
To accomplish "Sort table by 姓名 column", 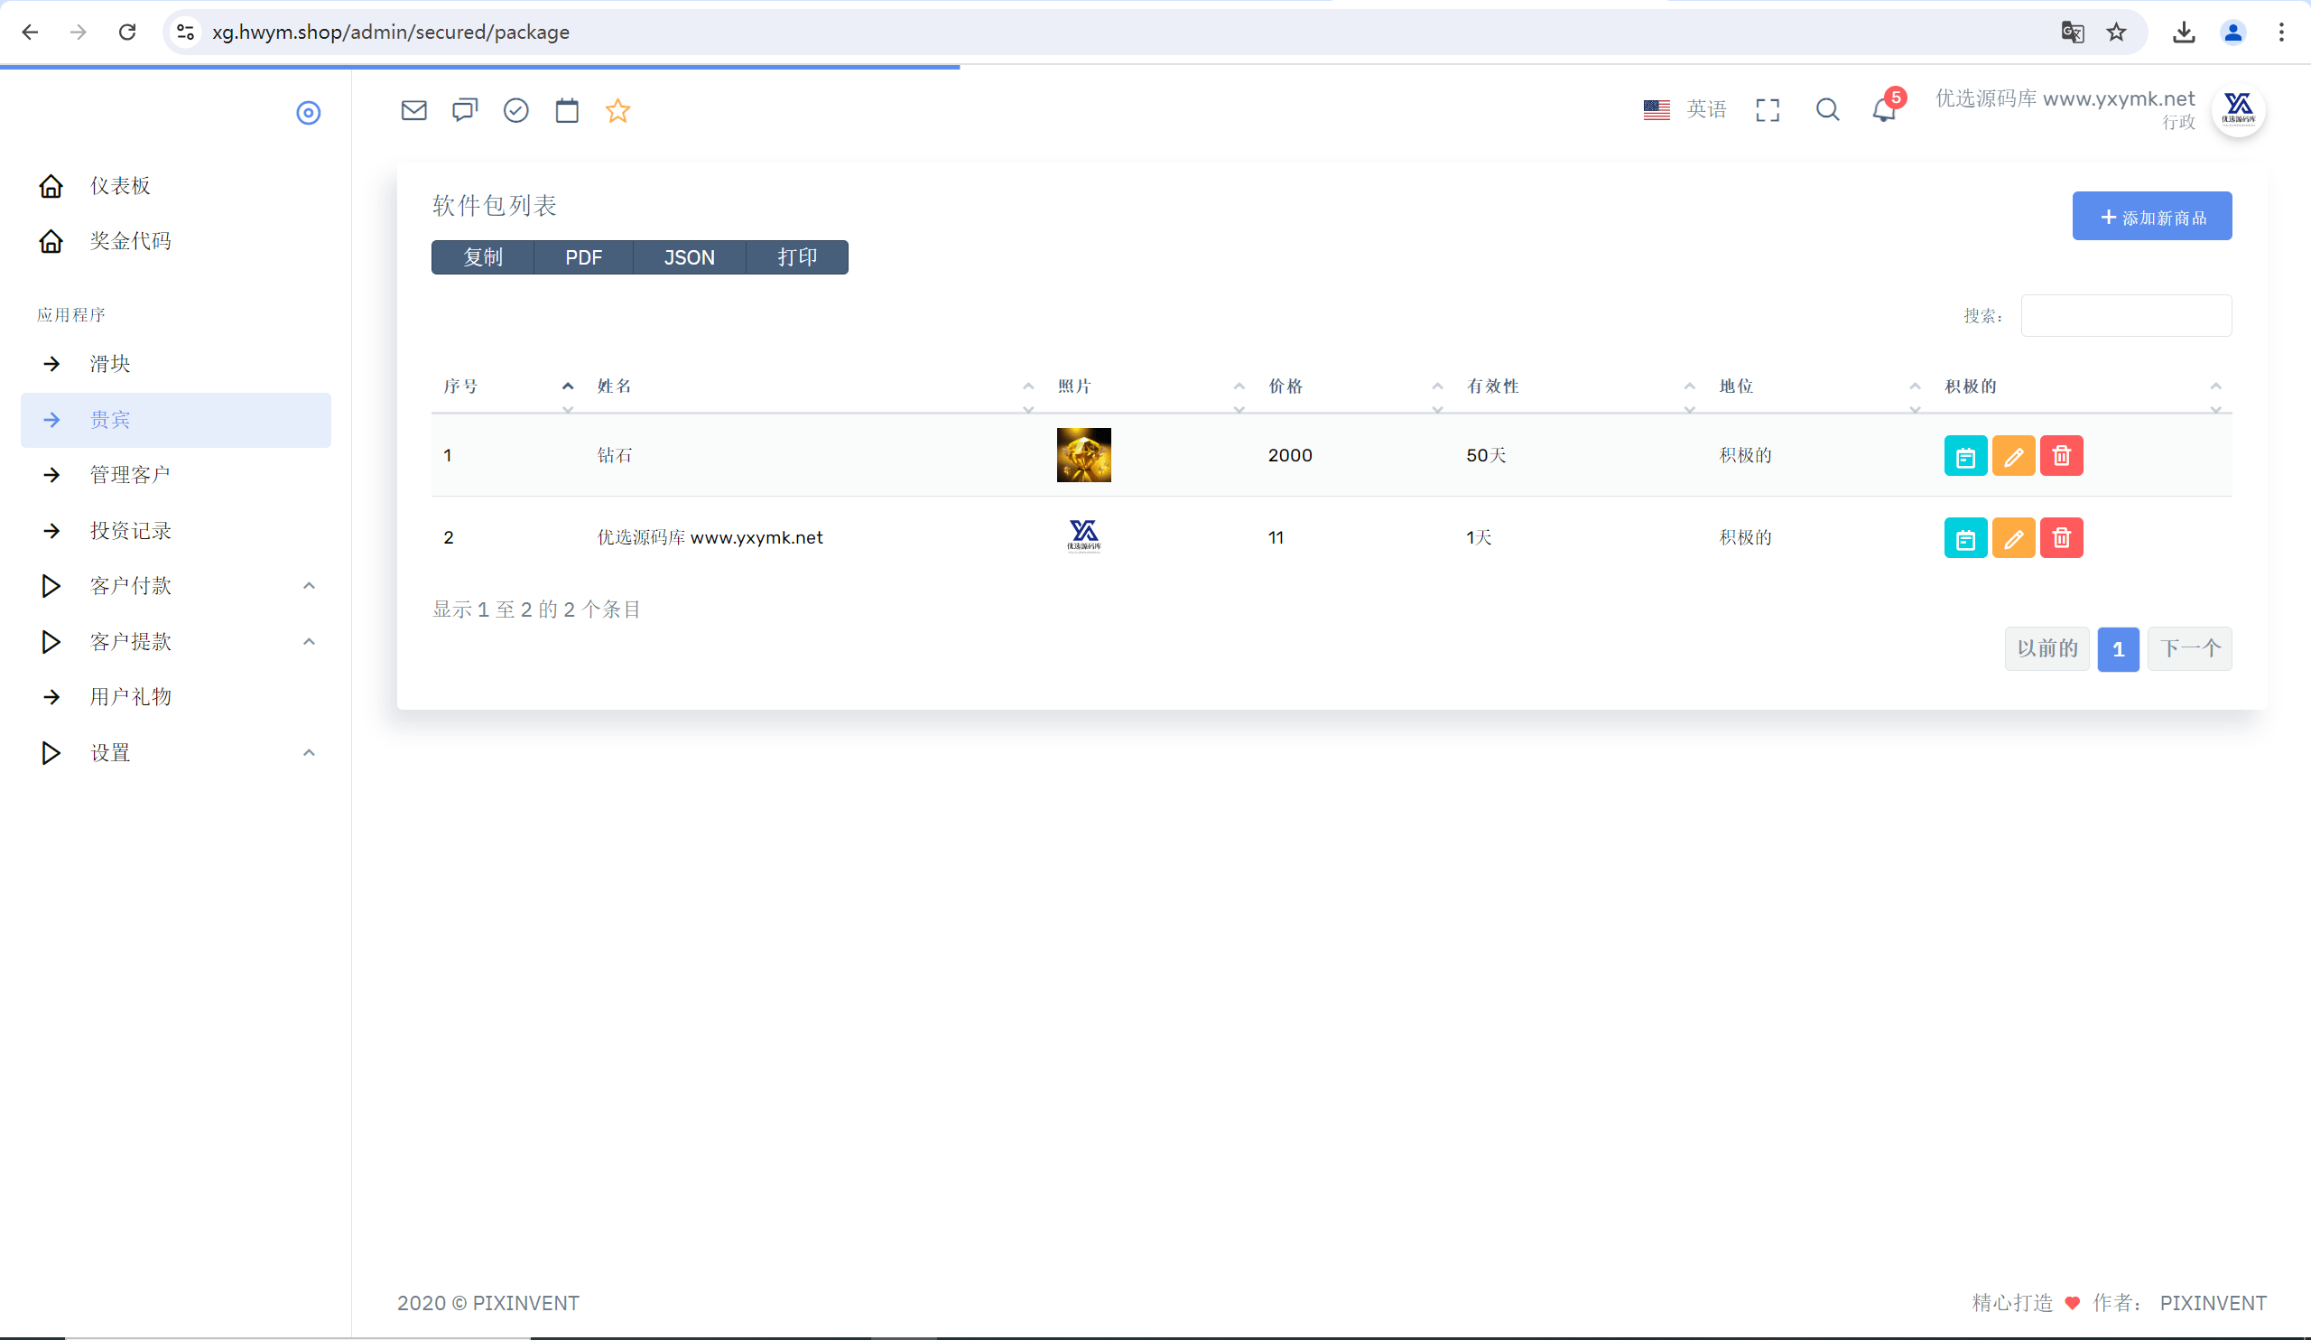I will pyautogui.click(x=815, y=387).
